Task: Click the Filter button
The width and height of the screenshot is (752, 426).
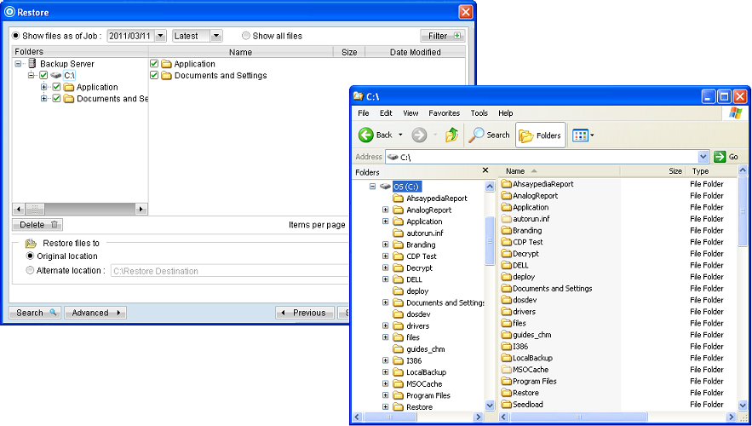Action: [x=443, y=36]
